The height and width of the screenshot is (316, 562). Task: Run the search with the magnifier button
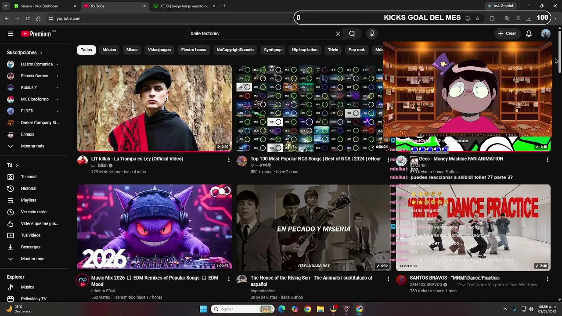click(352, 34)
